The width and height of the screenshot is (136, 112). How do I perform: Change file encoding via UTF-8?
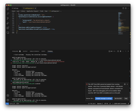pyautogui.click(x=106, y=104)
